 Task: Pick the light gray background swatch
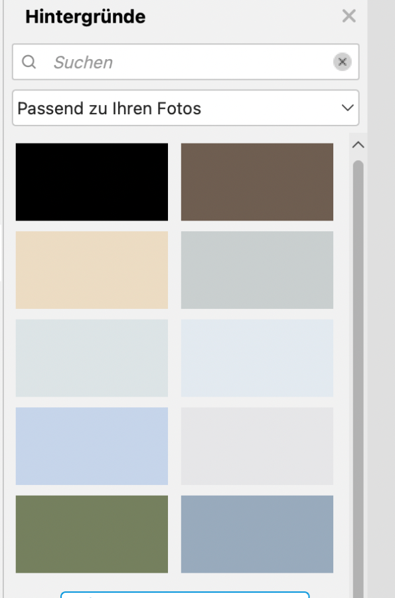click(257, 447)
